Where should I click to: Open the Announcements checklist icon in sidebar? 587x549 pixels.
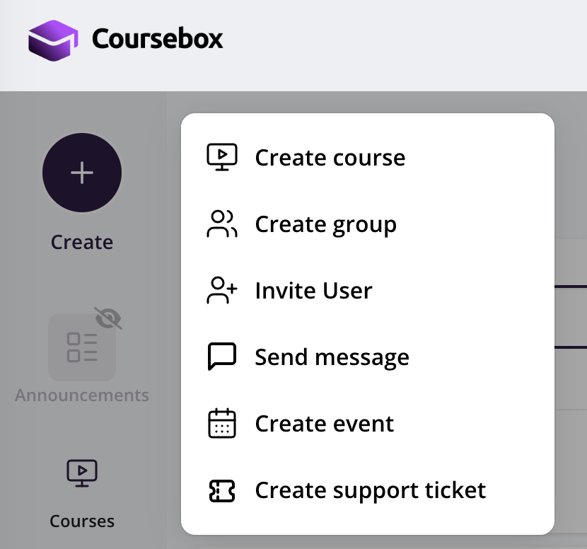(x=82, y=347)
